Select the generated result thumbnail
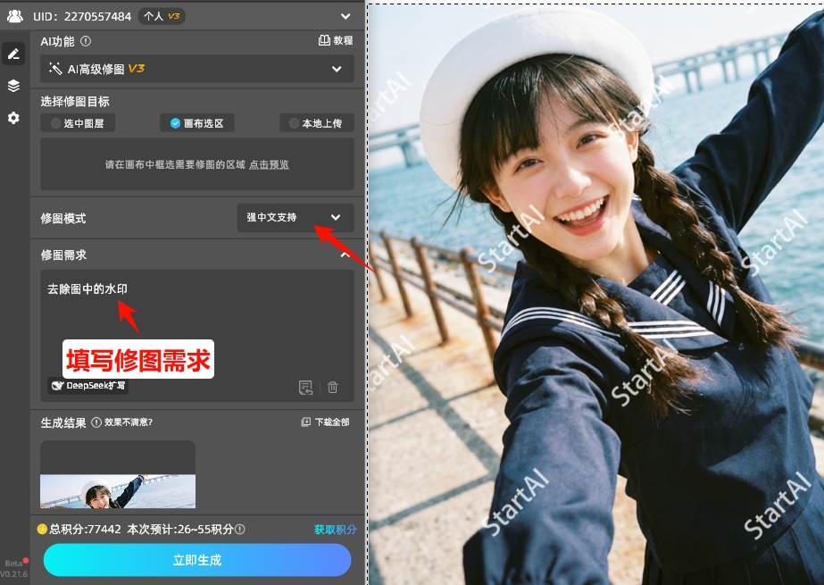The image size is (824, 585). pyautogui.click(x=117, y=473)
